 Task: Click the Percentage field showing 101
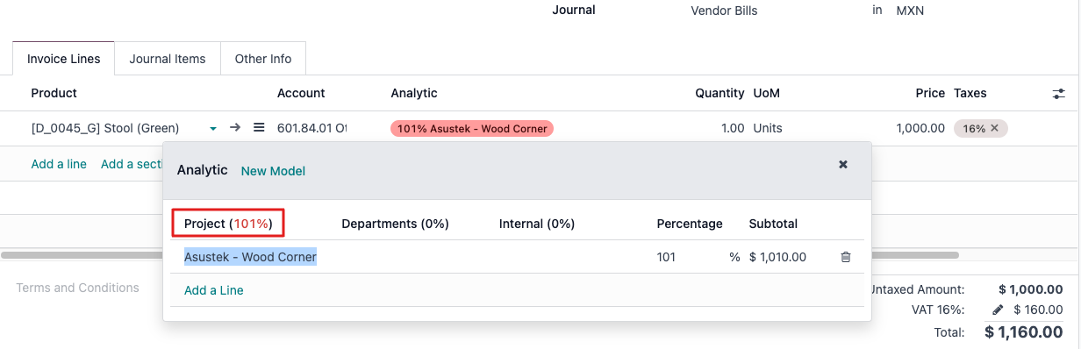[691, 257]
